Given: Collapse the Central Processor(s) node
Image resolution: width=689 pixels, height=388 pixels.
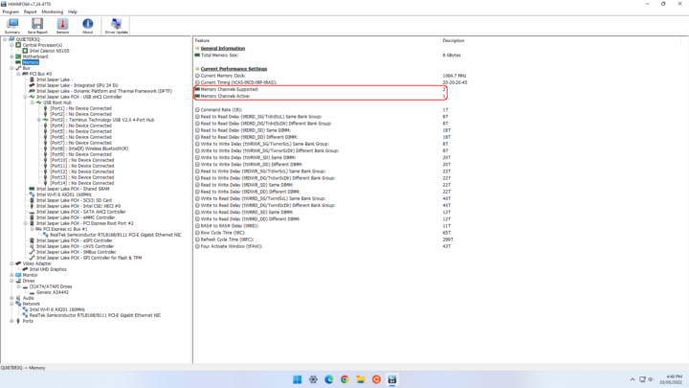Looking at the screenshot, I should coord(11,45).
